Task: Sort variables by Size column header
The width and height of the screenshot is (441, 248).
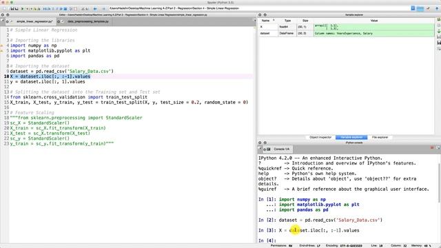Action: click(x=305, y=21)
